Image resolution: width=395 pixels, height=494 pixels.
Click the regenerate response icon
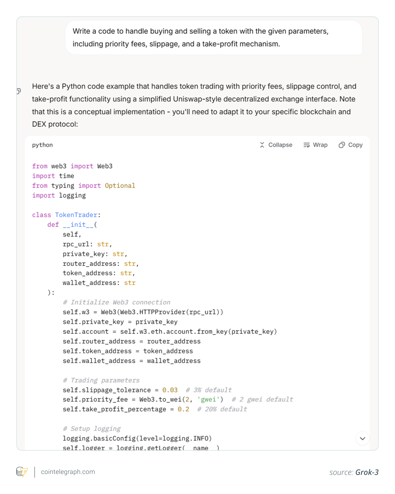coord(18,91)
